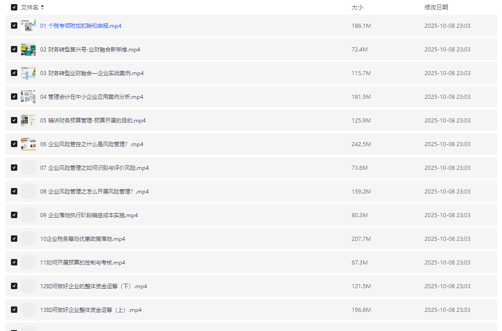The width and height of the screenshot is (502, 331).
Task: Click thumbnail of 05 精讲财务预算管理 video
Action: tap(28, 121)
